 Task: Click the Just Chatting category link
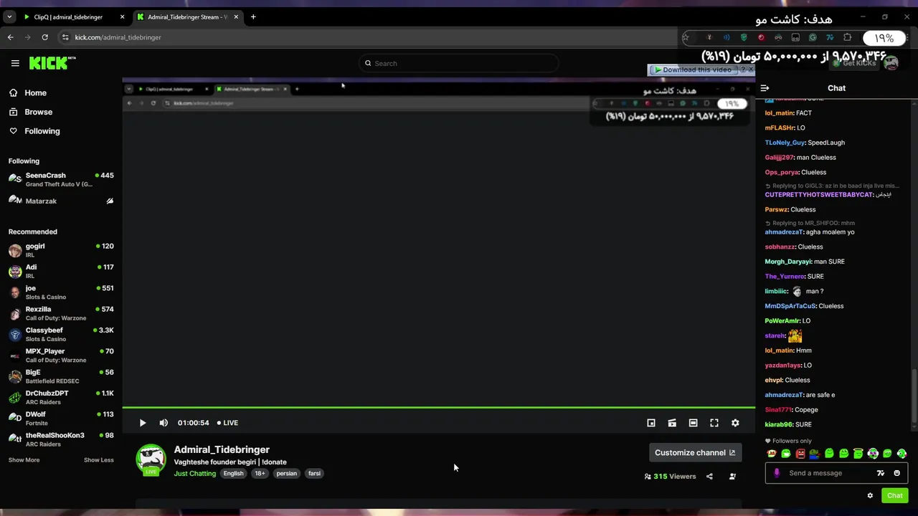pos(194,474)
